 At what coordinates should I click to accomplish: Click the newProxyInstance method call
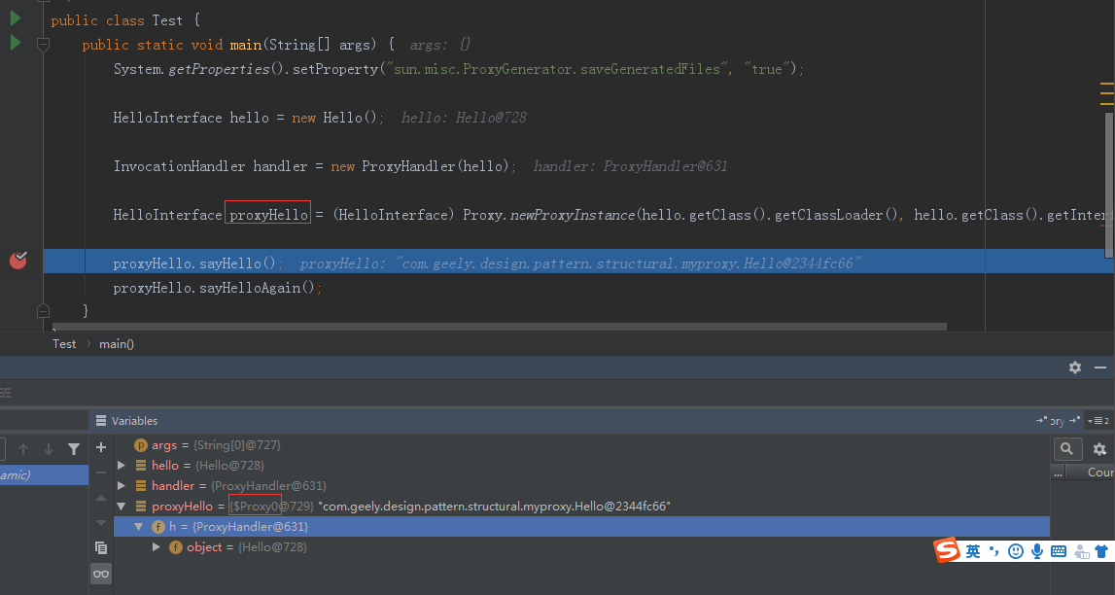(574, 215)
